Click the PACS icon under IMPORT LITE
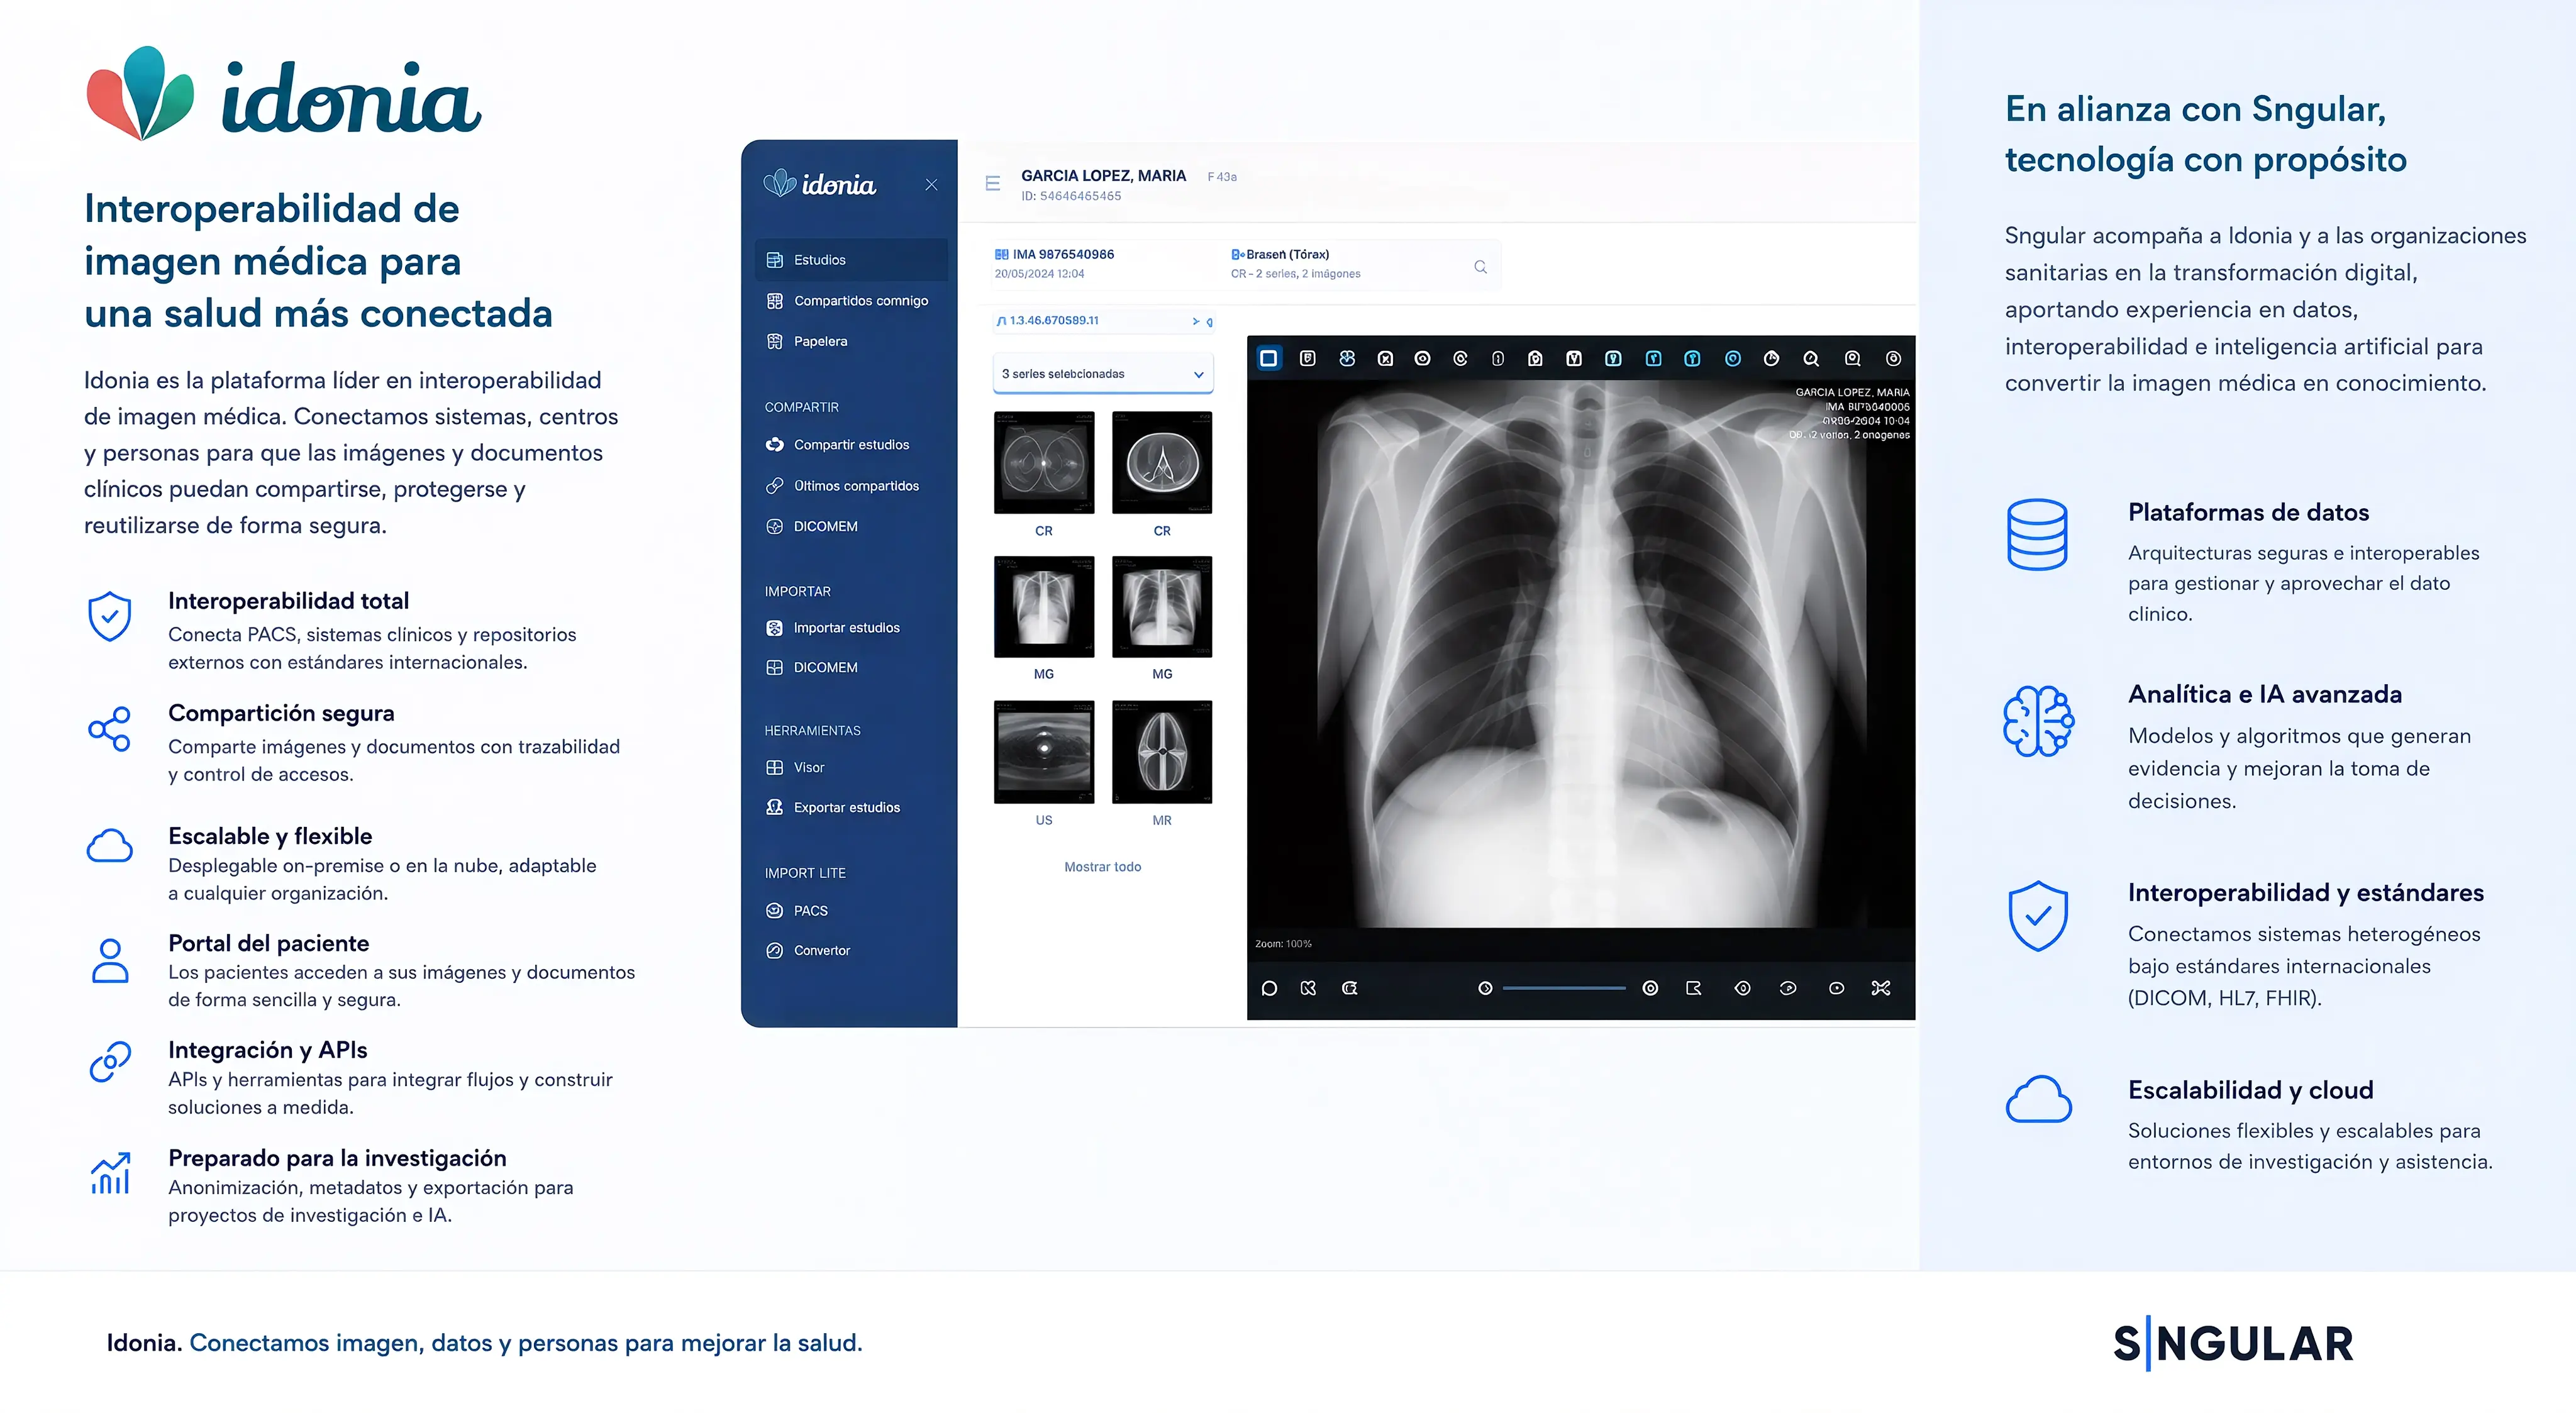This screenshot has width=2576, height=1413. pos(774,911)
